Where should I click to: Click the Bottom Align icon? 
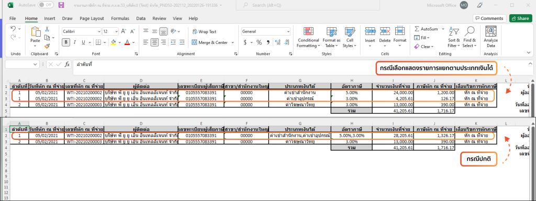click(x=163, y=31)
